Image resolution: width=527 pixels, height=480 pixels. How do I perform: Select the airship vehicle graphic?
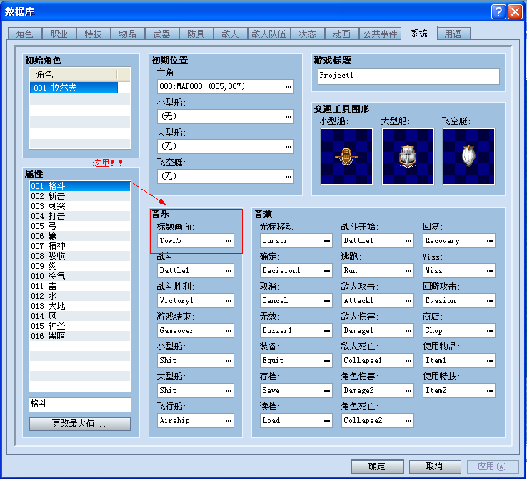[468, 156]
